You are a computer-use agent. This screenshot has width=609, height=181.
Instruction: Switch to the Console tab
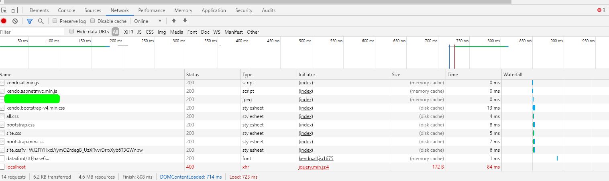click(x=66, y=10)
